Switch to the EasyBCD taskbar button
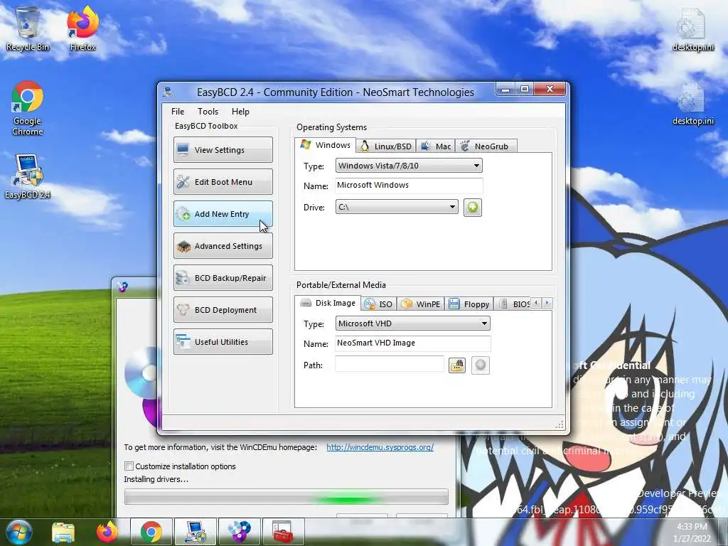Screen dimensions: 728x546 pos(195,532)
